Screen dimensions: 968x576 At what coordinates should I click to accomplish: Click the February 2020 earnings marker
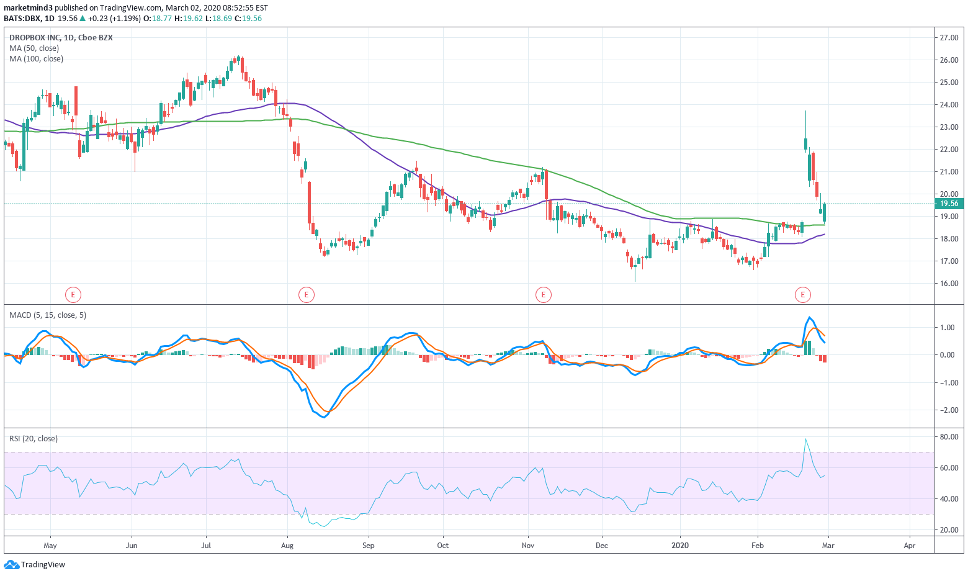(x=803, y=294)
